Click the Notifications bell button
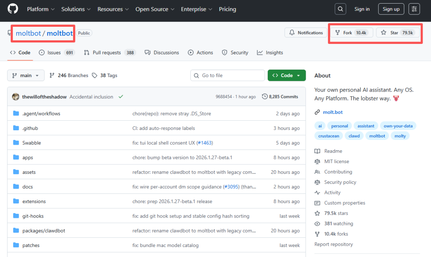 [306, 33]
